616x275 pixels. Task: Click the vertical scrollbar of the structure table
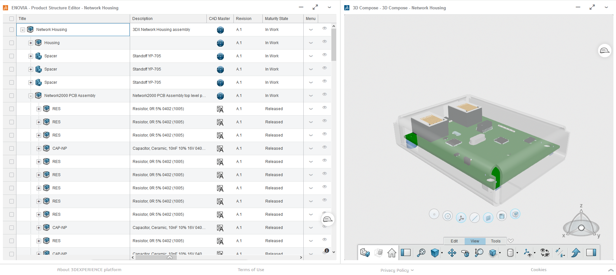pyautogui.click(x=334, y=45)
